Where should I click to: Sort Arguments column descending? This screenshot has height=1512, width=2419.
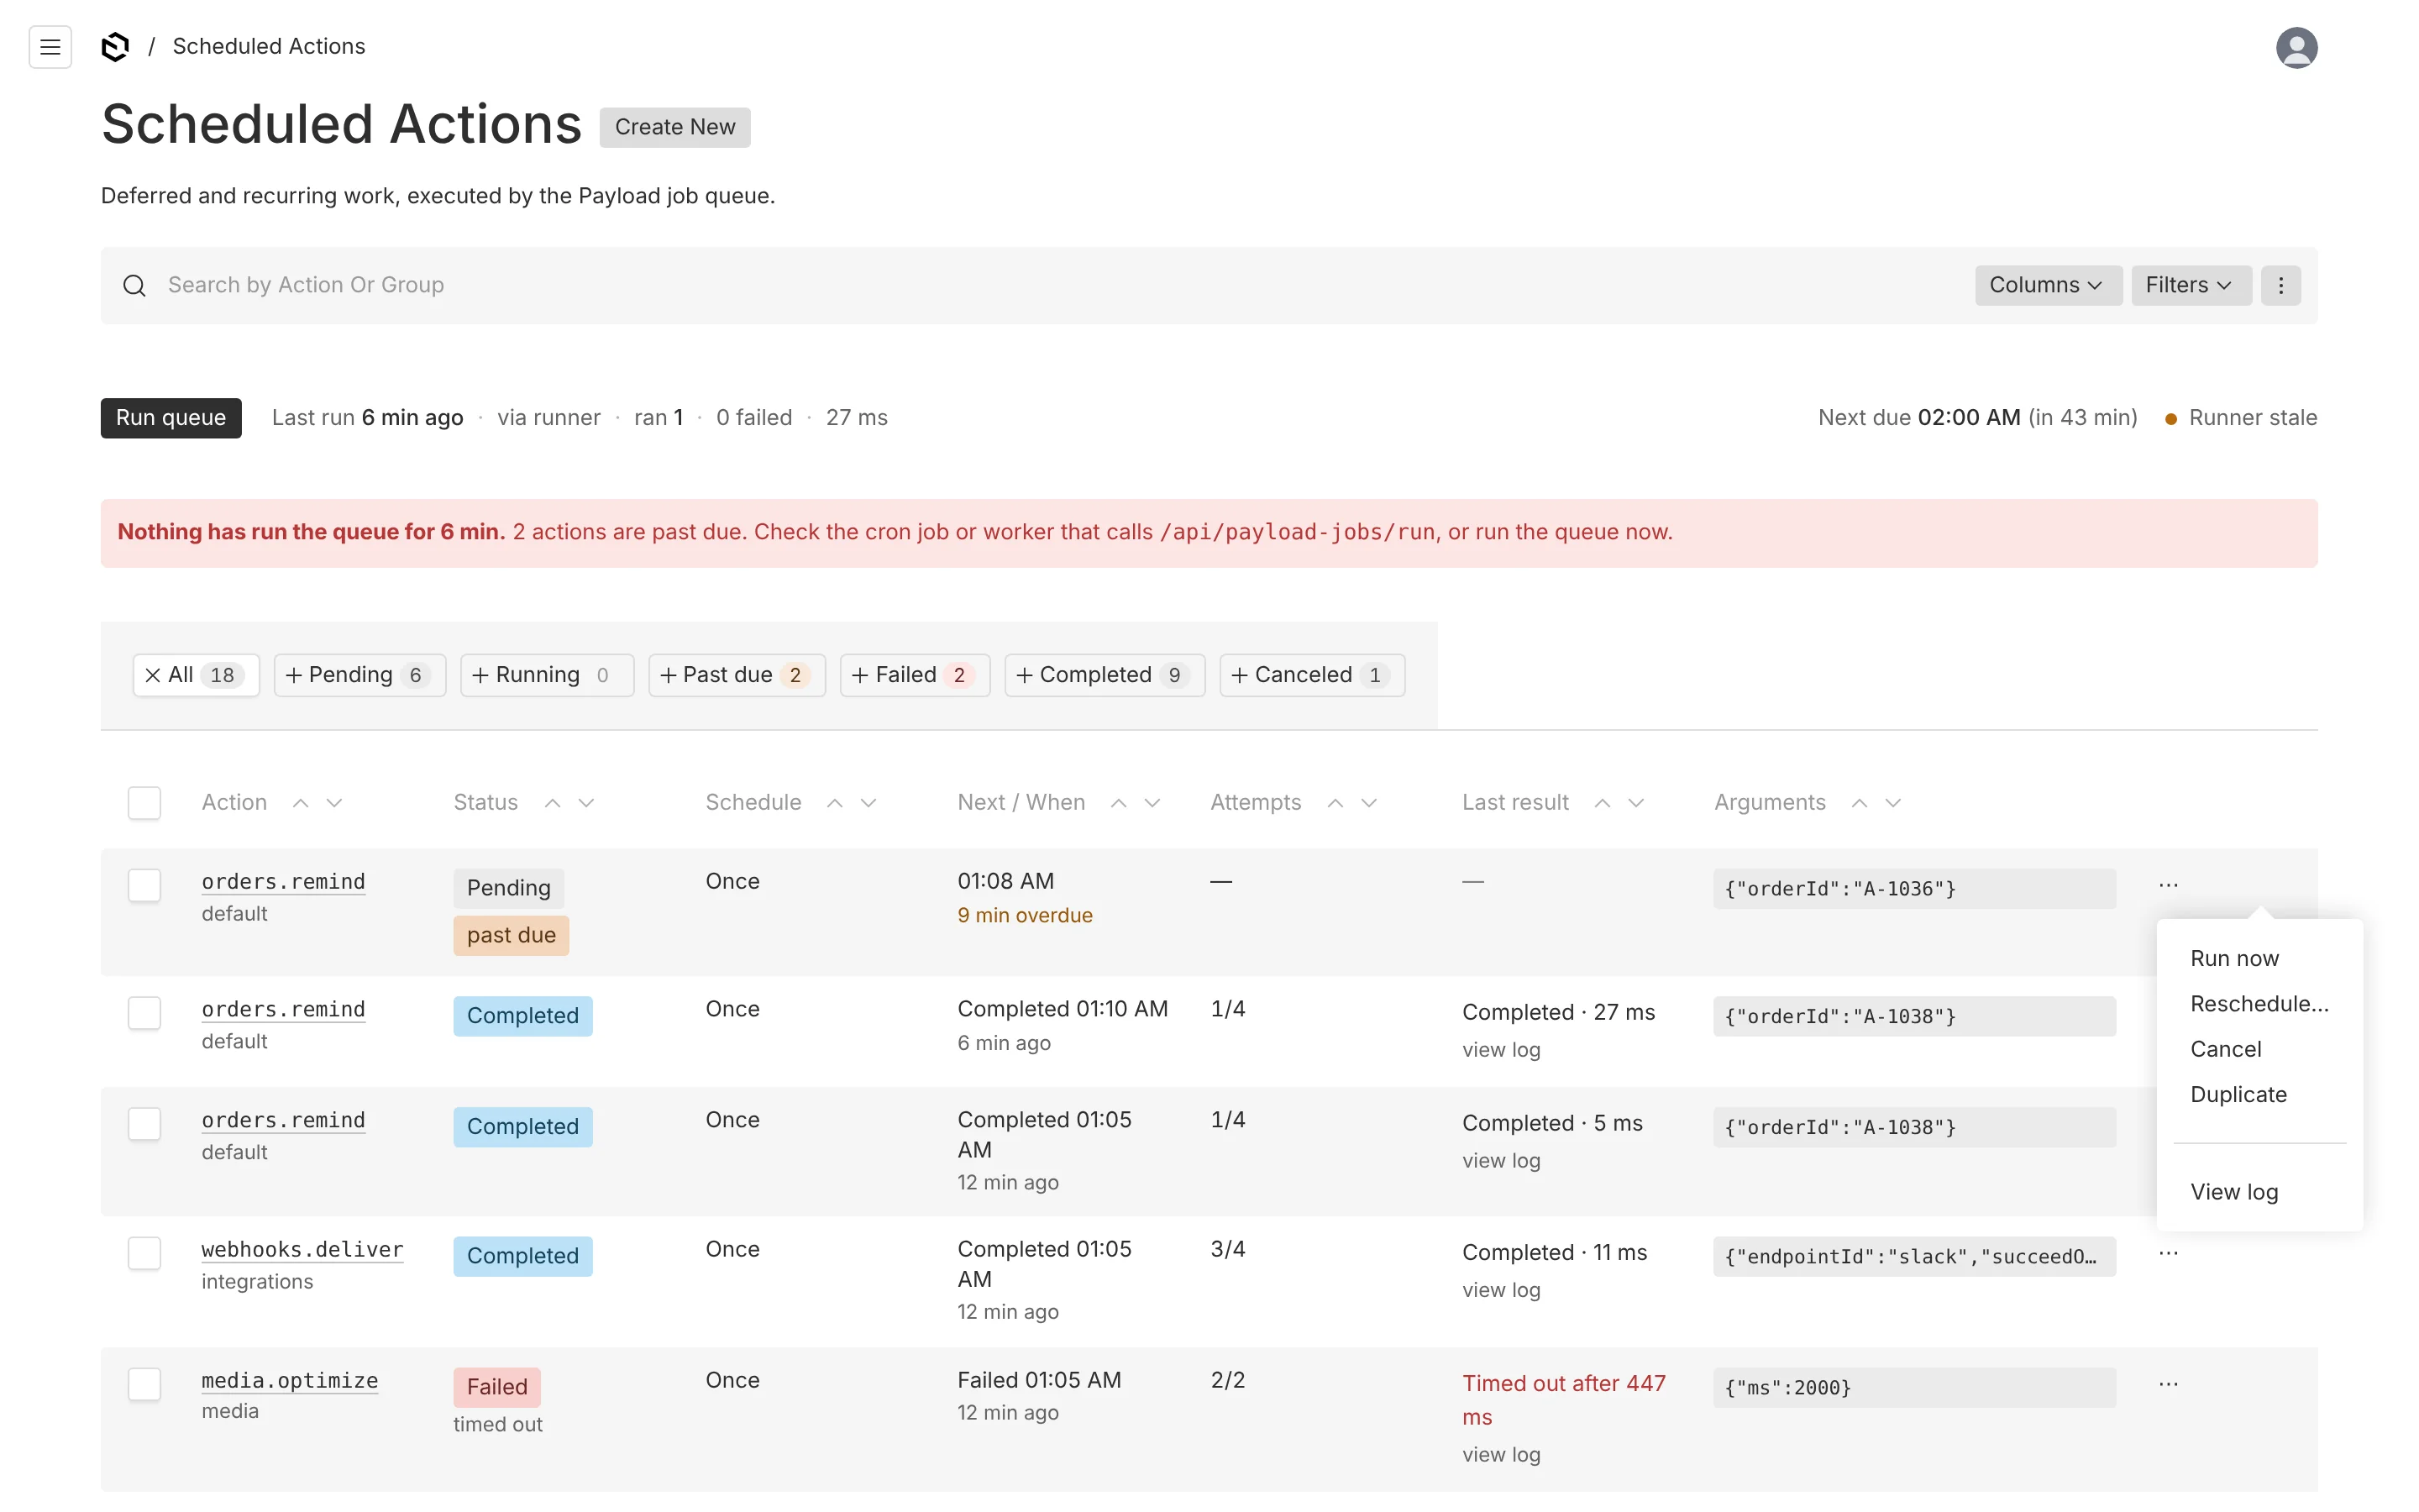(1893, 803)
